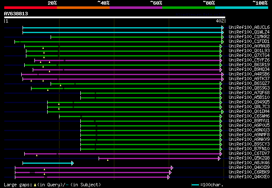The image size is (272, 188).
Task: Open the UniRef100_A8JCL6 hit label
Action: pyautogui.click(x=249, y=28)
